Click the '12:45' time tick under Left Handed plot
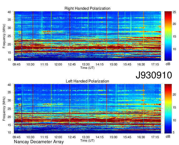The height and width of the screenshot is (145, 179). (72, 137)
